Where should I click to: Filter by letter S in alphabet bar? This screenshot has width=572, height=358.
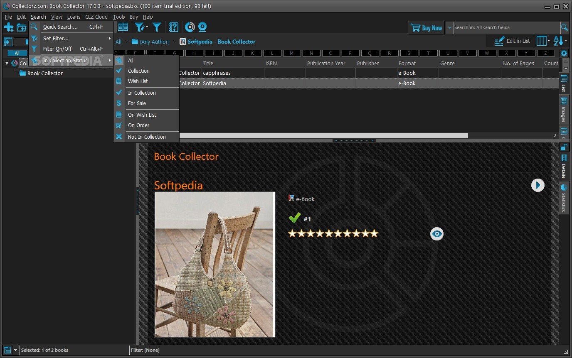409,53
